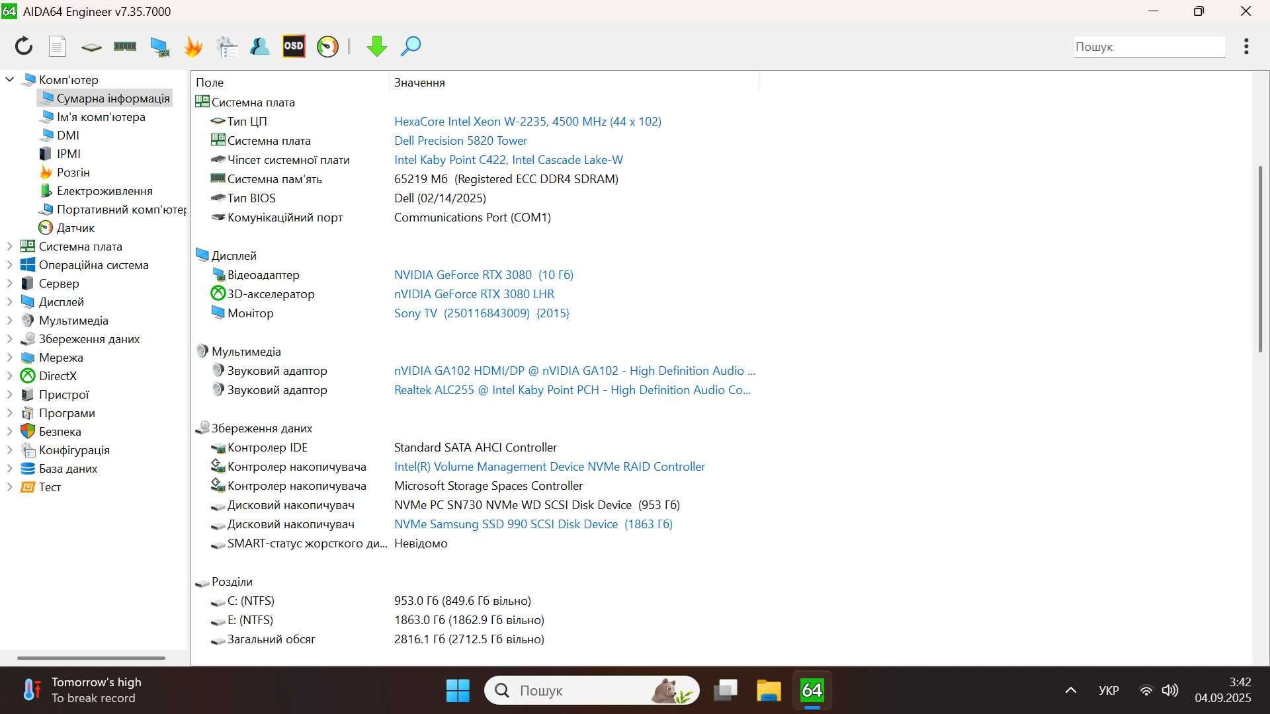
Task: Open nVIDIA GeForce RTX 3080 LHR link
Action: (474, 294)
